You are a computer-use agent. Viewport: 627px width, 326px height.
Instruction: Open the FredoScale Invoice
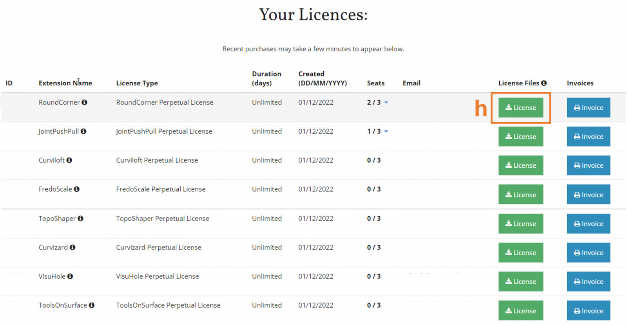click(x=588, y=194)
